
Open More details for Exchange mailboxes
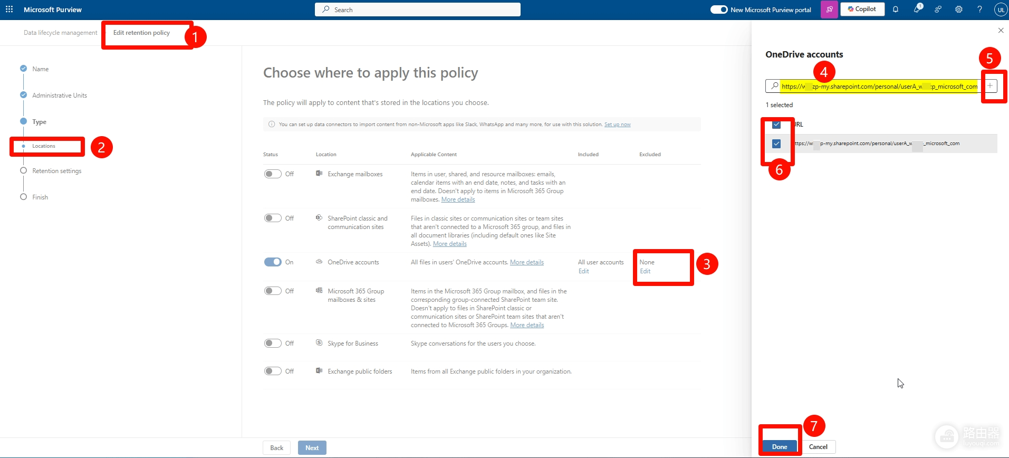(x=458, y=199)
